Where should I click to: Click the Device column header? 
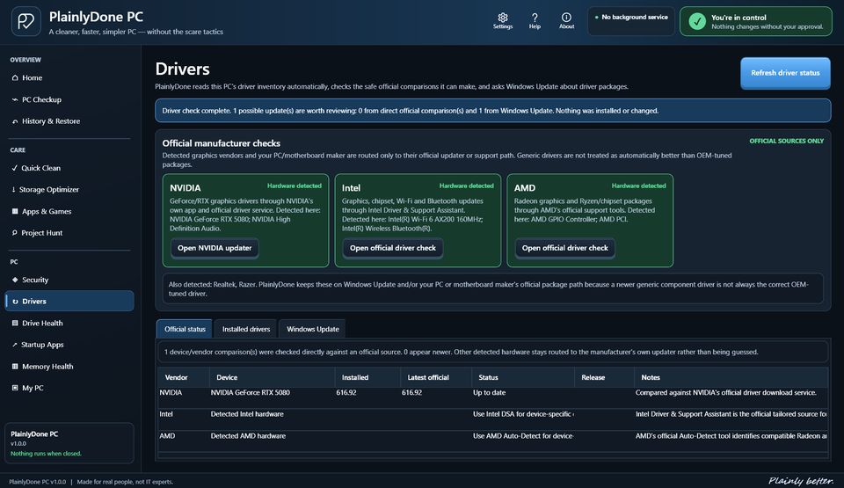[x=273, y=377]
